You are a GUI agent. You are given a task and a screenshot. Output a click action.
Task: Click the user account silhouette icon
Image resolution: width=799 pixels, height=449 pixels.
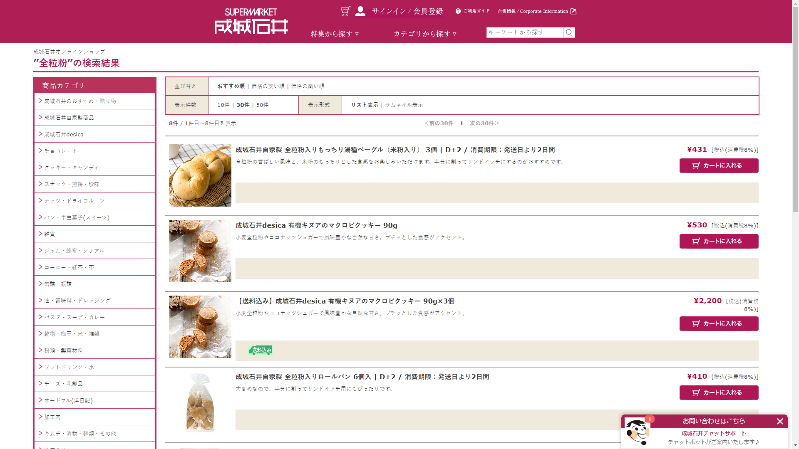pos(360,11)
